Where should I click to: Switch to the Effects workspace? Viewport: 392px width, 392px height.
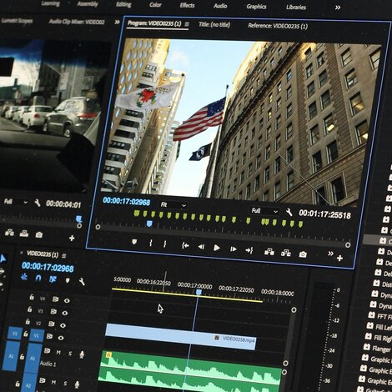187,5
